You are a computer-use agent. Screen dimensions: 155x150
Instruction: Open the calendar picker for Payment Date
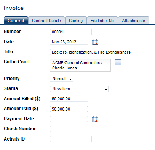[x=95, y=119]
